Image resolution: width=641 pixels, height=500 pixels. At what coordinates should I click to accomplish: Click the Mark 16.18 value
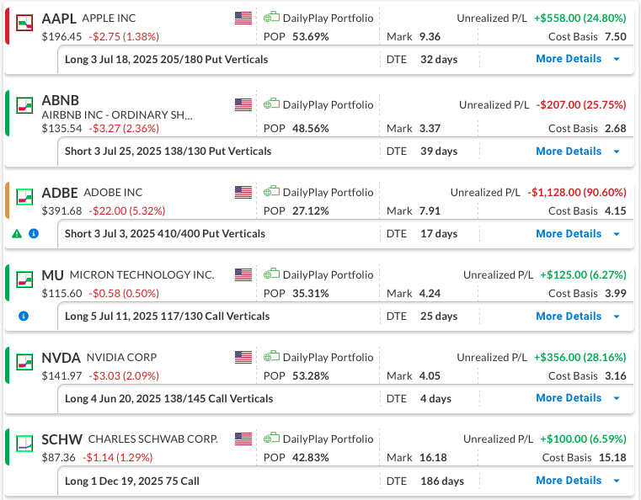[x=433, y=458]
